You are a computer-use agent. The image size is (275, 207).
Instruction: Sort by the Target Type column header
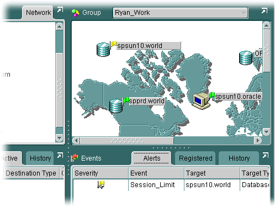coord(255,173)
